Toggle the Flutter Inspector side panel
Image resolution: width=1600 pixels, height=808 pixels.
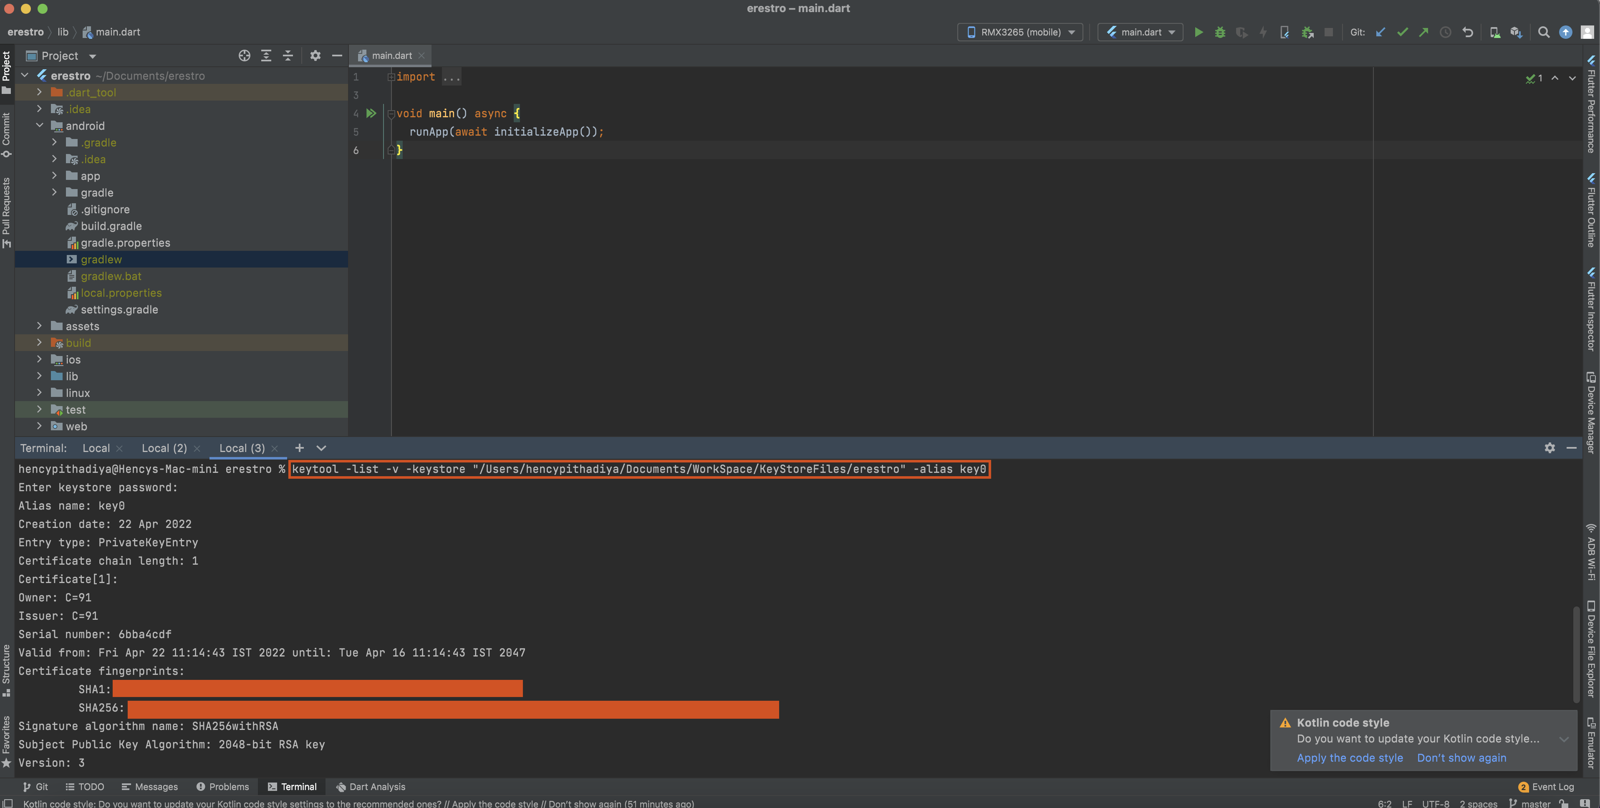coord(1591,309)
